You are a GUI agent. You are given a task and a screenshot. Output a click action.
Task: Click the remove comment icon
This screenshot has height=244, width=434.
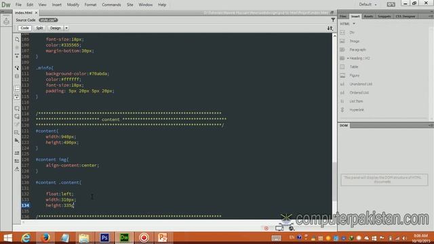(x=17, y=117)
